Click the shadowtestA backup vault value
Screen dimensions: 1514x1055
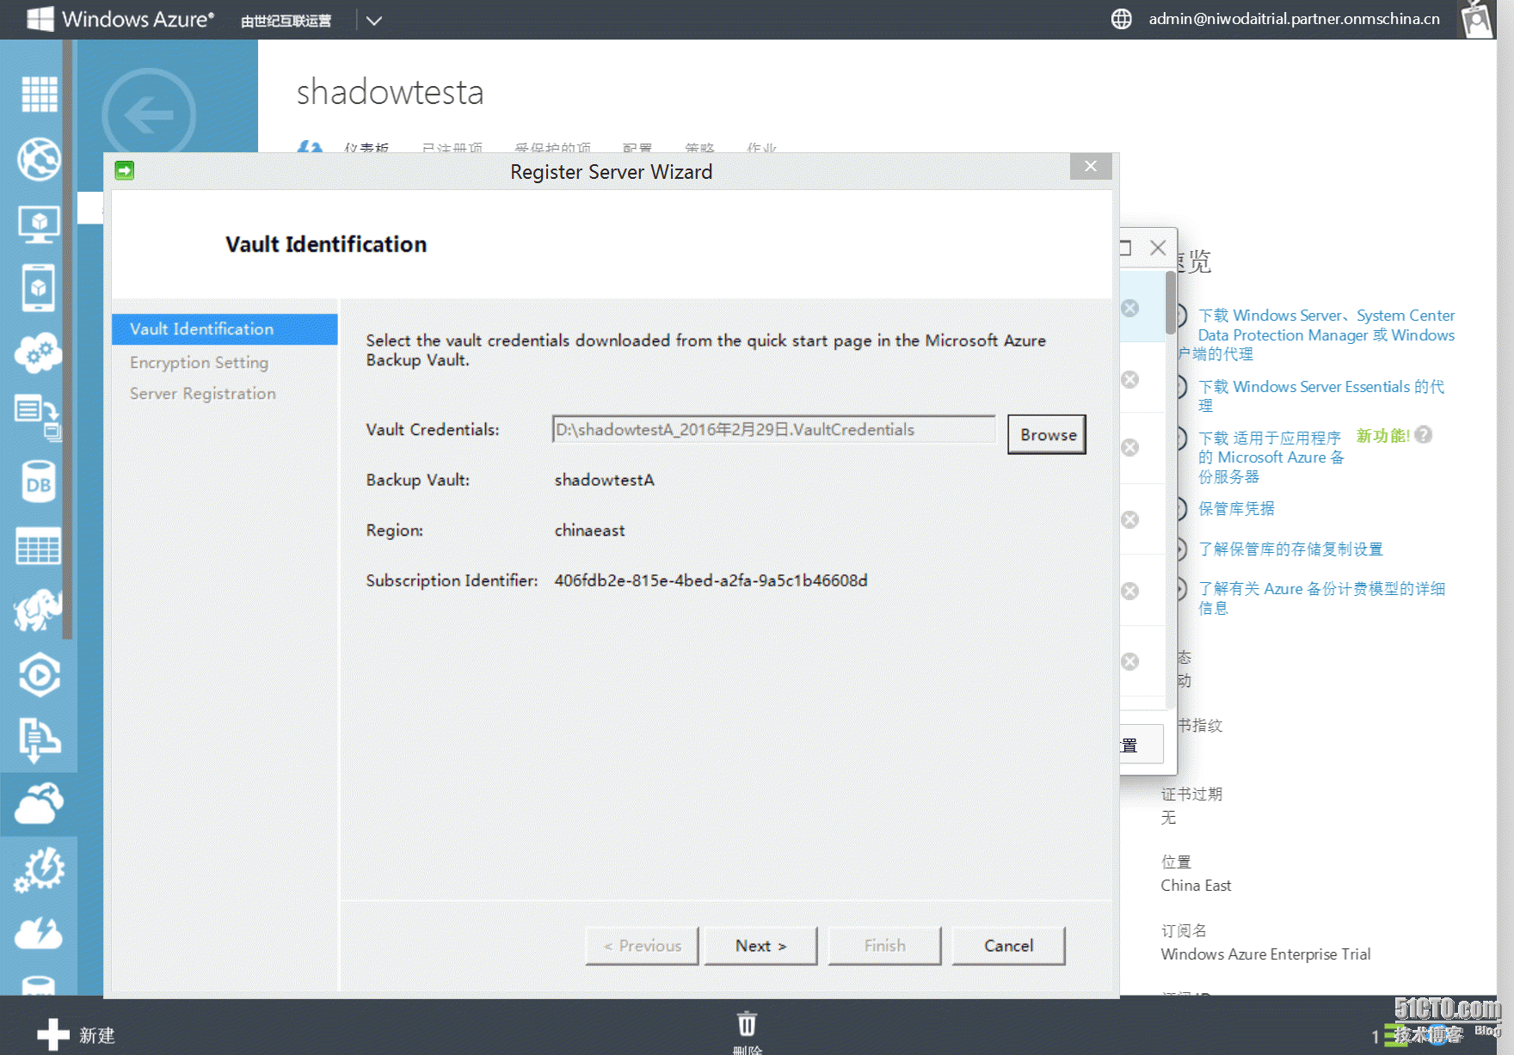click(604, 480)
